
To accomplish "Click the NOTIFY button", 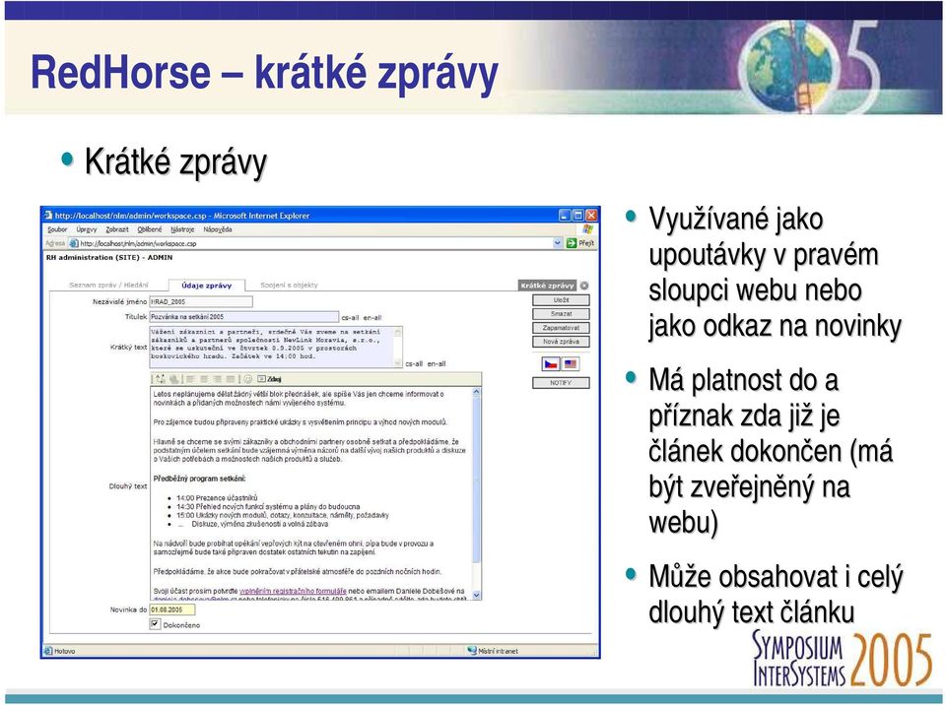I will tap(561, 383).
